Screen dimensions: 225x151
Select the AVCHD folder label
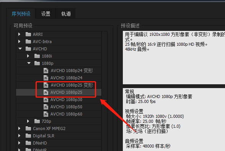click(x=40, y=49)
